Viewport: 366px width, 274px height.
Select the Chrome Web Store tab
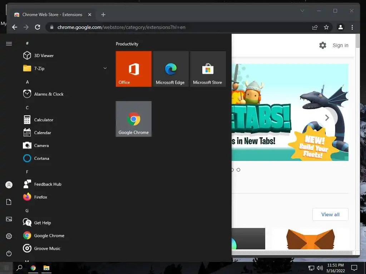point(53,15)
